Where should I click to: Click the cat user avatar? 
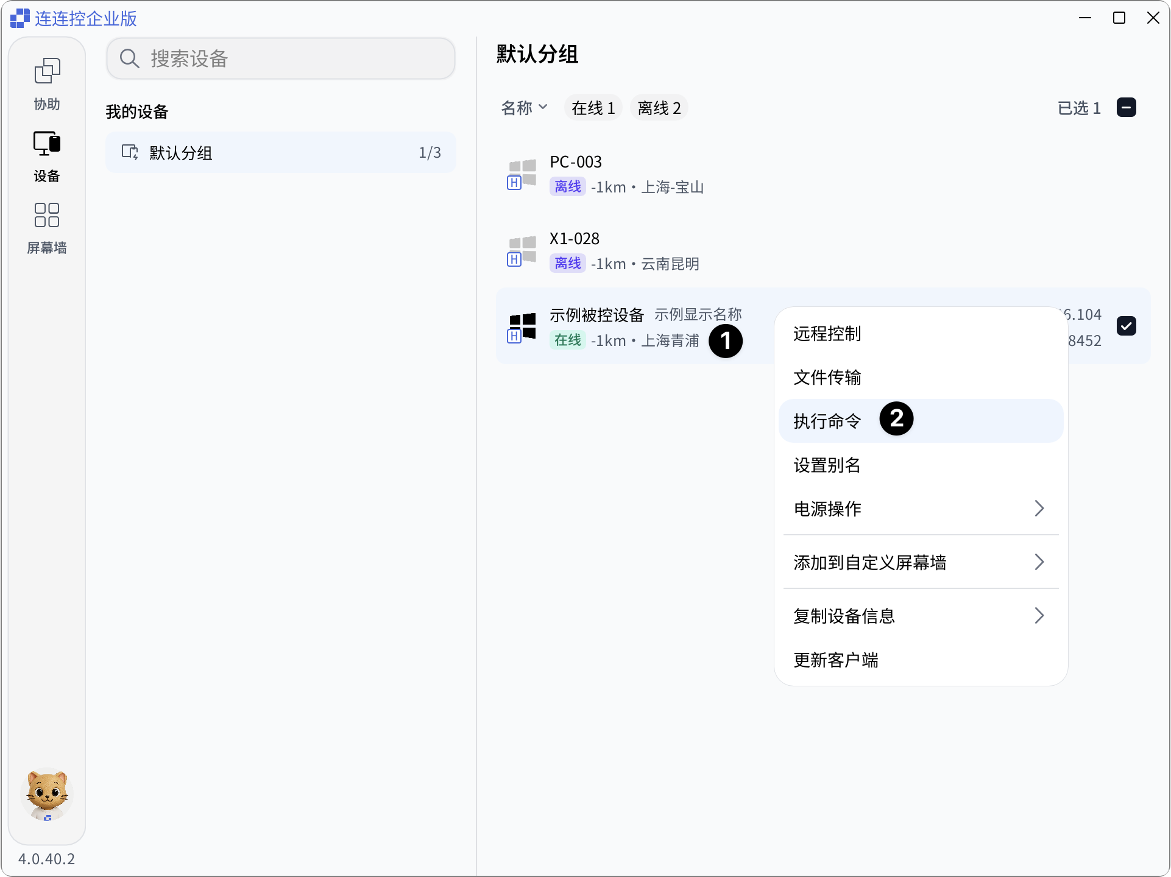pos(47,795)
